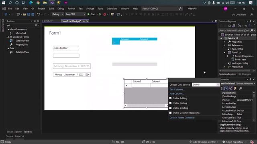Click the Undo toolbar icon
Screen dimensions: 257x144
[39, 14]
